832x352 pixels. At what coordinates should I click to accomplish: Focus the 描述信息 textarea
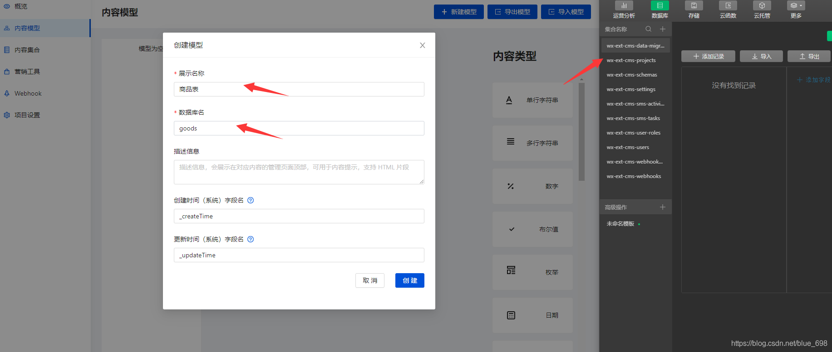click(x=299, y=172)
